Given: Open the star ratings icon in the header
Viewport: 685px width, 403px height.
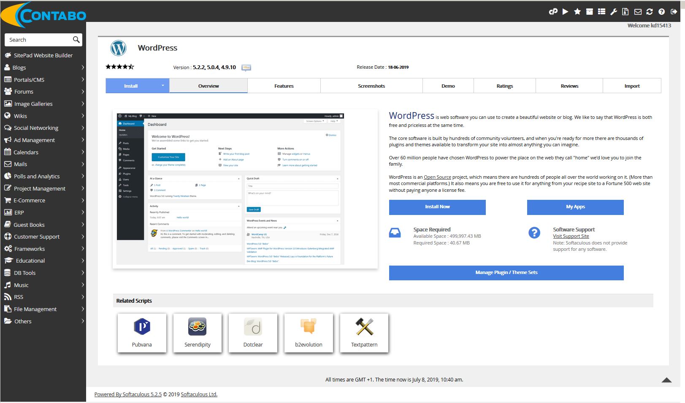Looking at the screenshot, I should click(x=577, y=12).
